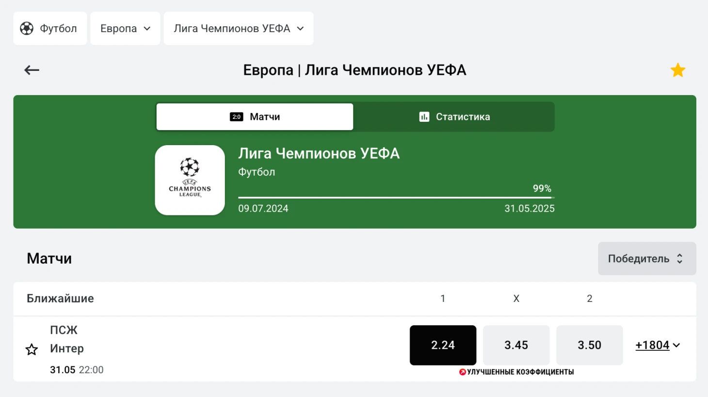Click the Champions League logo thumbnail
Screen dimensions: 708x397
(x=190, y=180)
